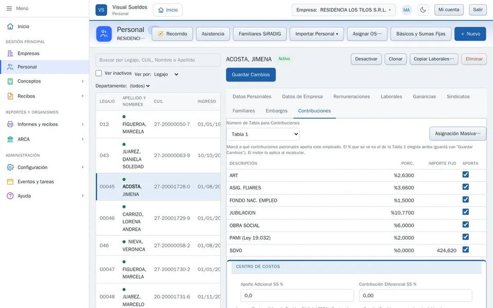Uncheck Aporta for ASIG. FLIARES
The height and width of the screenshot is (308, 493).
466,187
